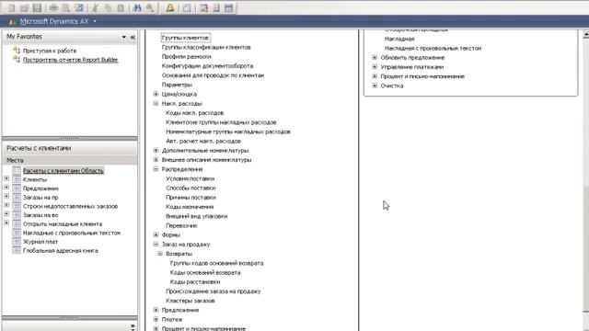Expand Обновить предложение in right pane

click(x=375, y=57)
